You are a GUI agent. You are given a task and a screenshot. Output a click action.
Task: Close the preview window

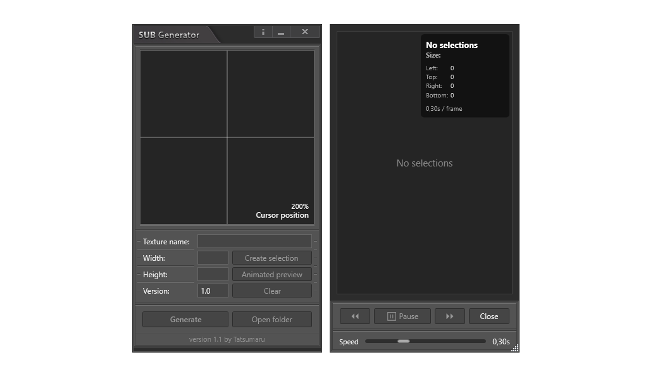(489, 316)
